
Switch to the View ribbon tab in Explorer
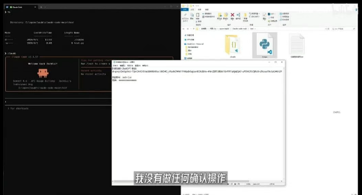(x=207, y=10)
